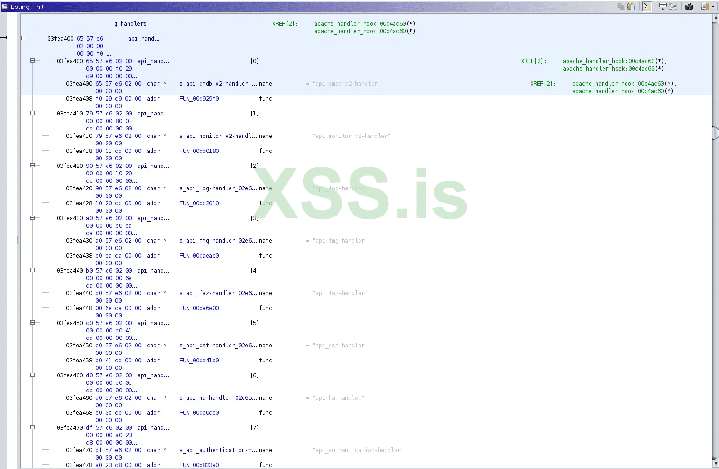The image size is (719, 469).
Task: Click the s_api_authentication-h... string pointer
Action: pos(218,450)
